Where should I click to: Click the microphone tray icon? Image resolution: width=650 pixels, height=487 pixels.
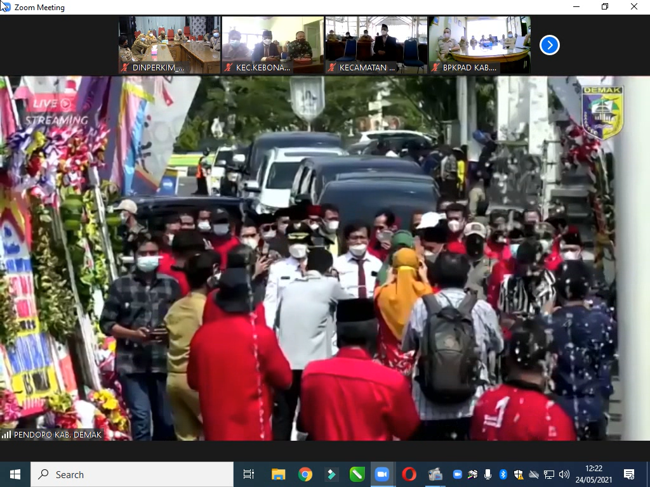coord(487,474)
